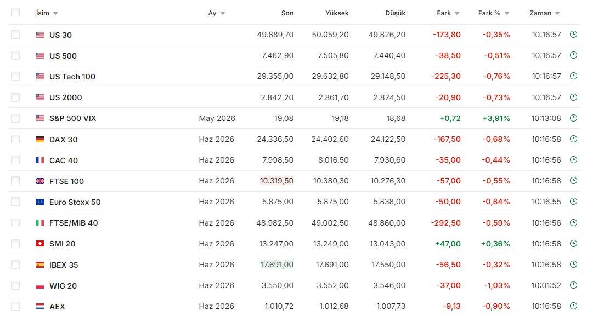Viewport: 593px width, 316px height.
Task: Open the CAC 40 link
Action: pyautogui.click(x=64, y=160)
